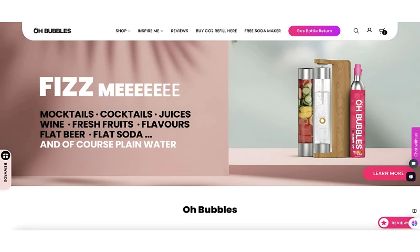Image resolution: width=420 pixels, height=252 pixels.
Task: Expand the SHOP dropdown menu
Action: point(123,31)
